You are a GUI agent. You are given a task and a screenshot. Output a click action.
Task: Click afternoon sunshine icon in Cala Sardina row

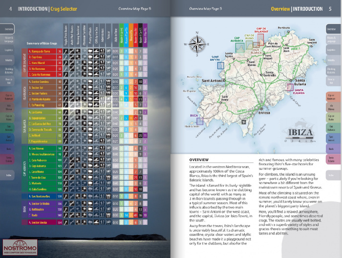84,189
